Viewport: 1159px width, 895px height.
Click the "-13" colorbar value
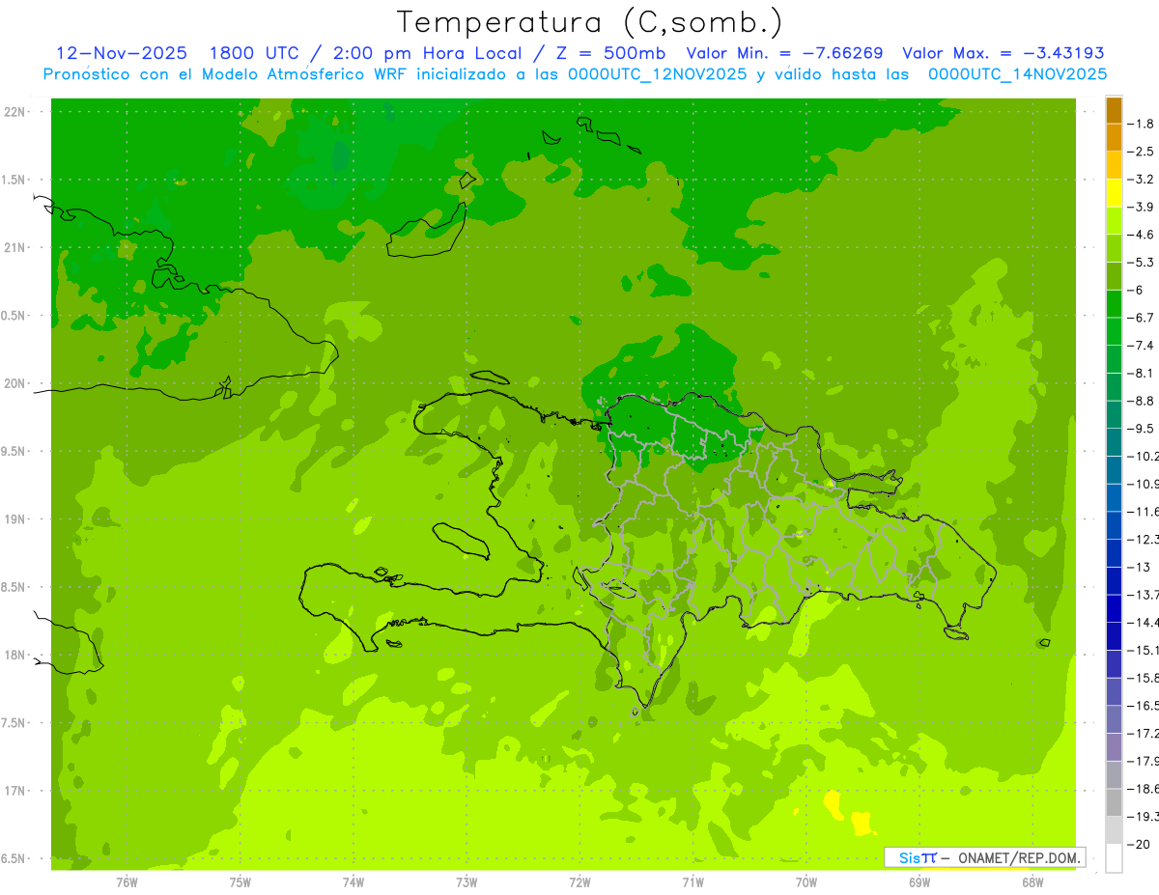tap(1137, 567)
